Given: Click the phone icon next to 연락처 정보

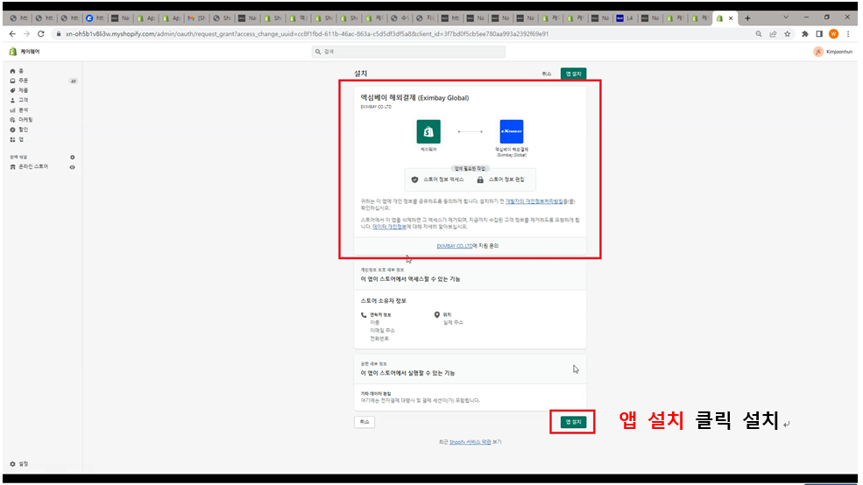Looking at the screenshot, I should [364, 315].
